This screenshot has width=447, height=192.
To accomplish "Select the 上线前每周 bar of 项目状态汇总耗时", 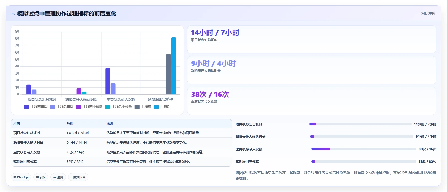I will (x=29, y=89).
